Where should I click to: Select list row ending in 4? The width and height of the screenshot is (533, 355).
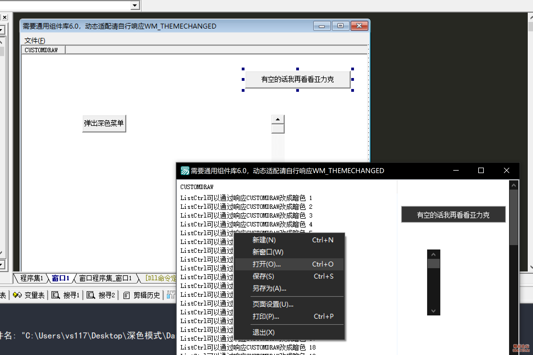[x=246, y=224]
